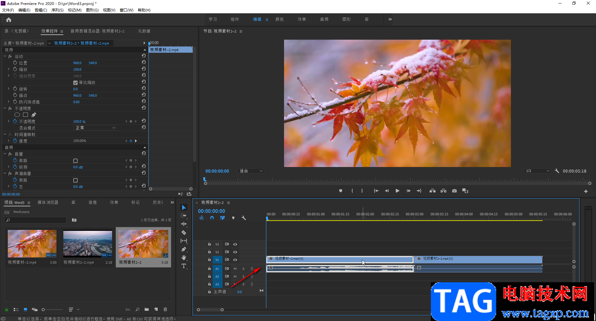Toggle the Bypass checkbox under 音量
Screen dimensions: 596x321
coord(75,161)
